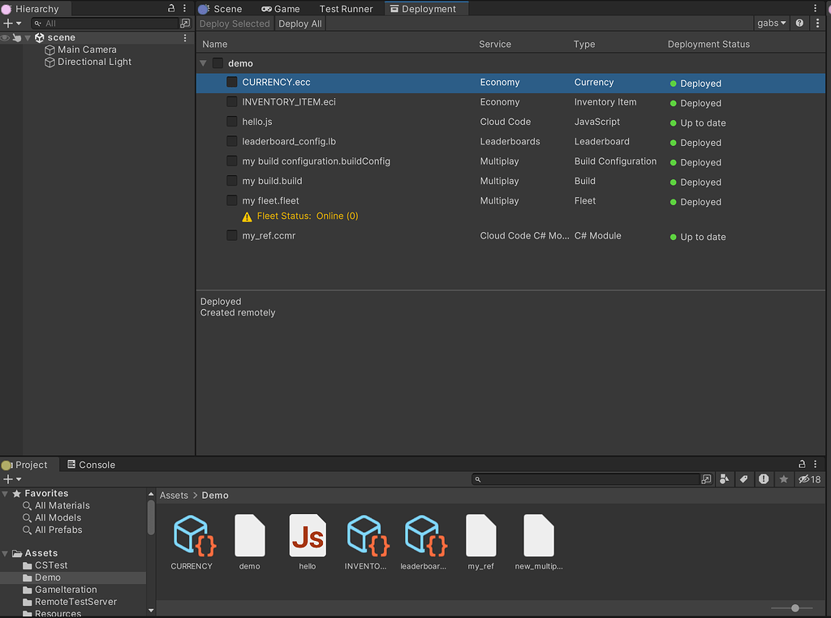
Task: Click the save-search icon next to the search field
Action: (x=706, y=479)
